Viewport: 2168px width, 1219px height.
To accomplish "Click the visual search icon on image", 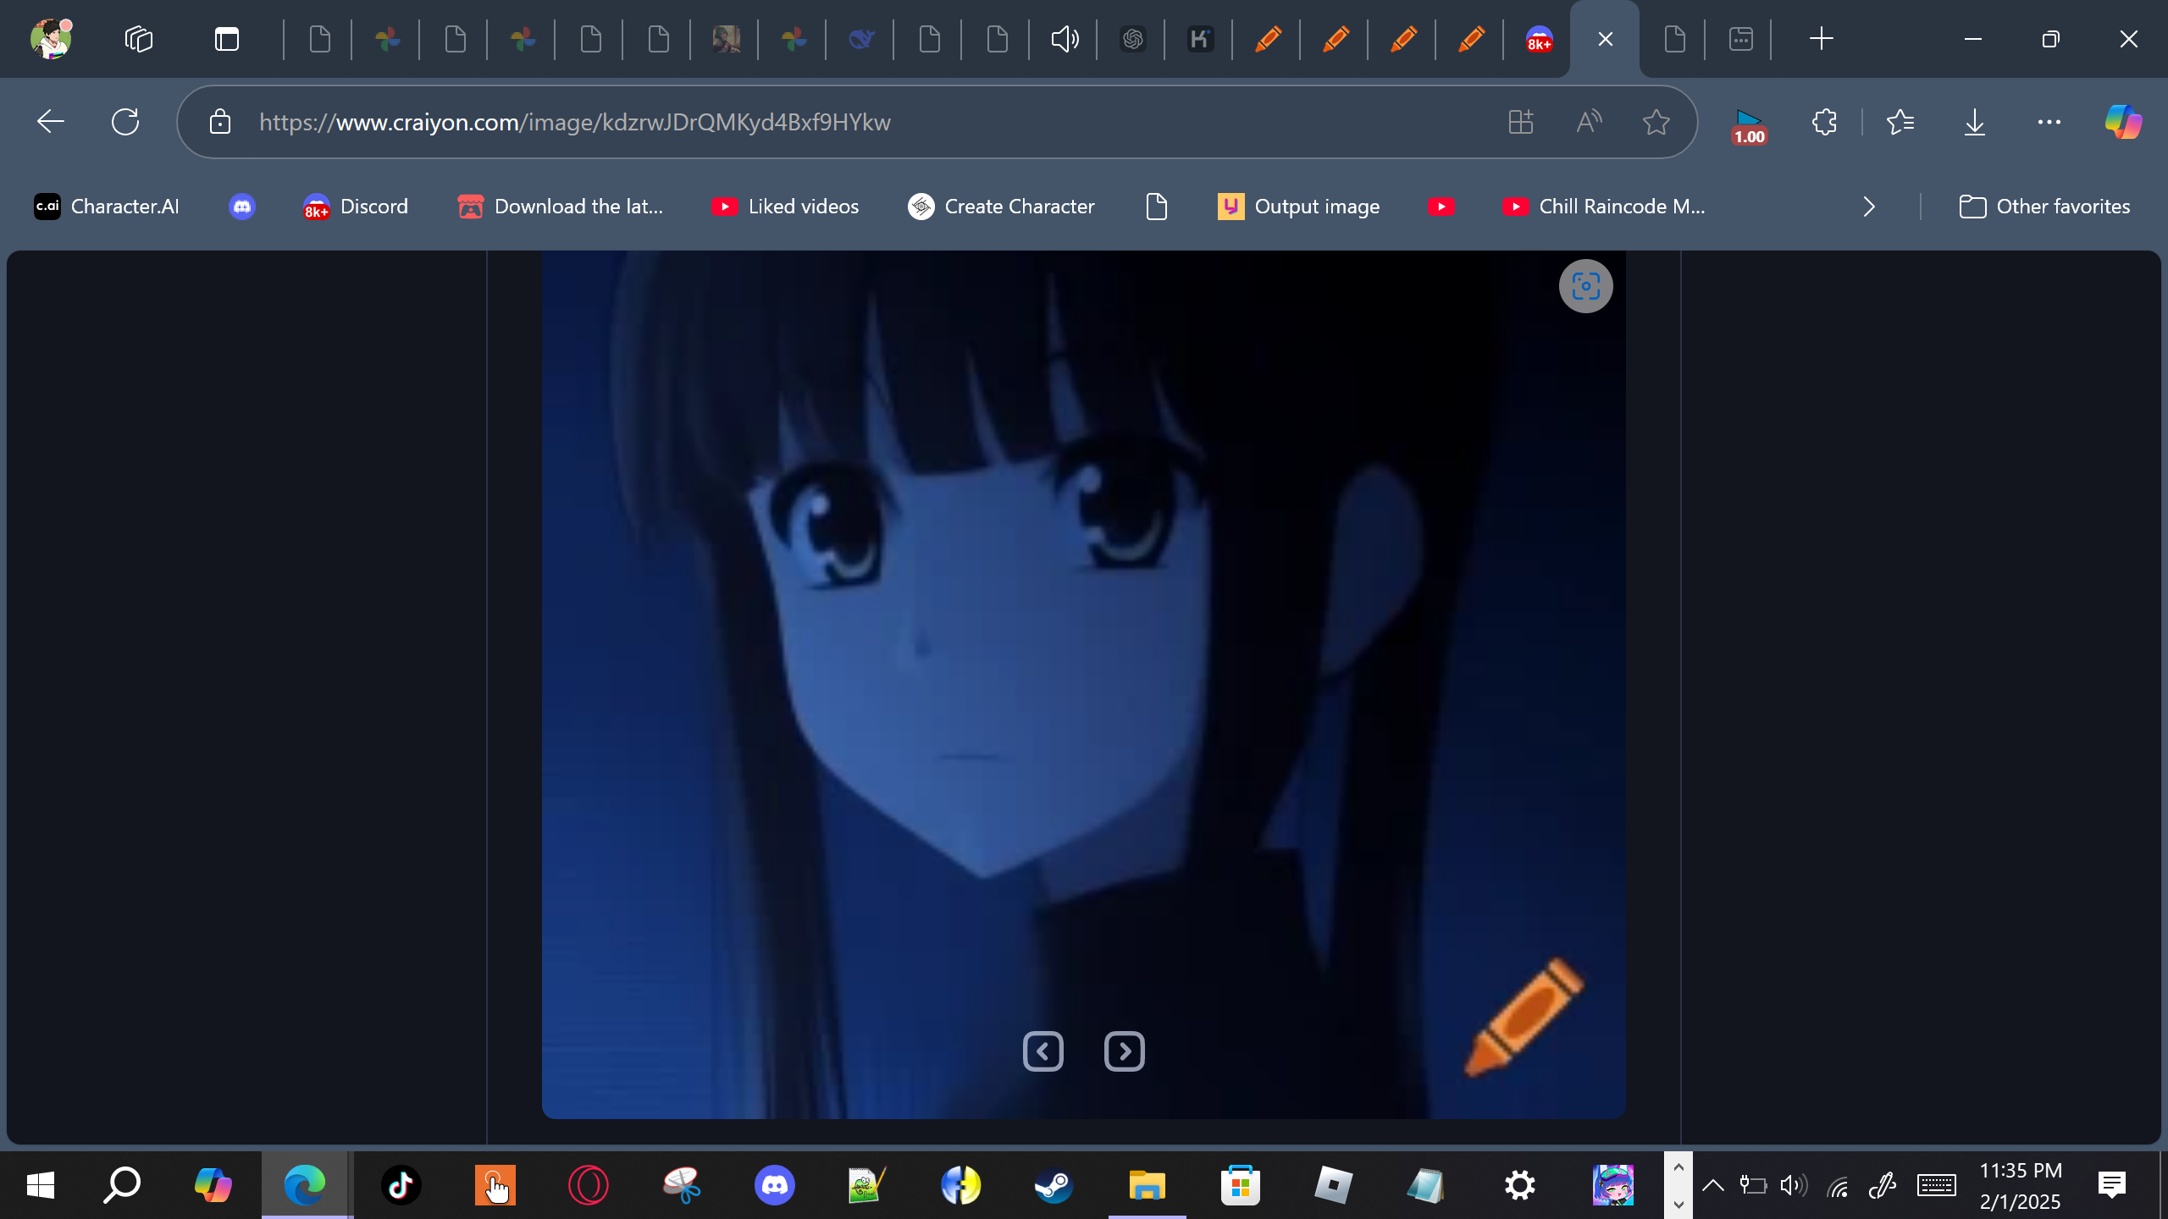I will pos(1585,286).
